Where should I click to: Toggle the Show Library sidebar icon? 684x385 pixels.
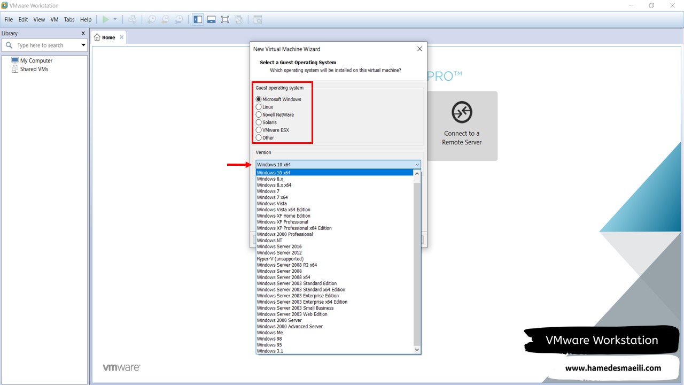(x=198, y=19)
